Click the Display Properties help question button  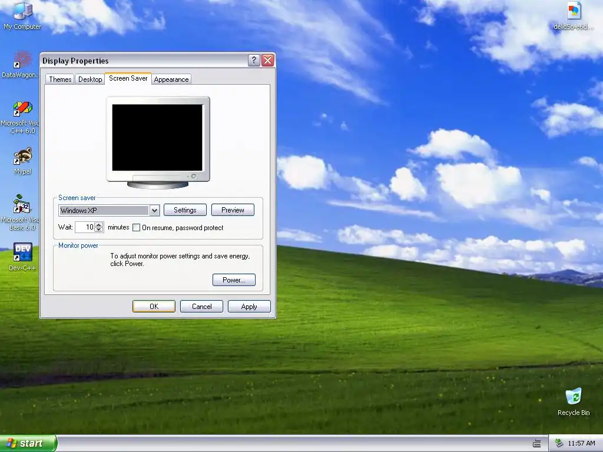point(254,61)
